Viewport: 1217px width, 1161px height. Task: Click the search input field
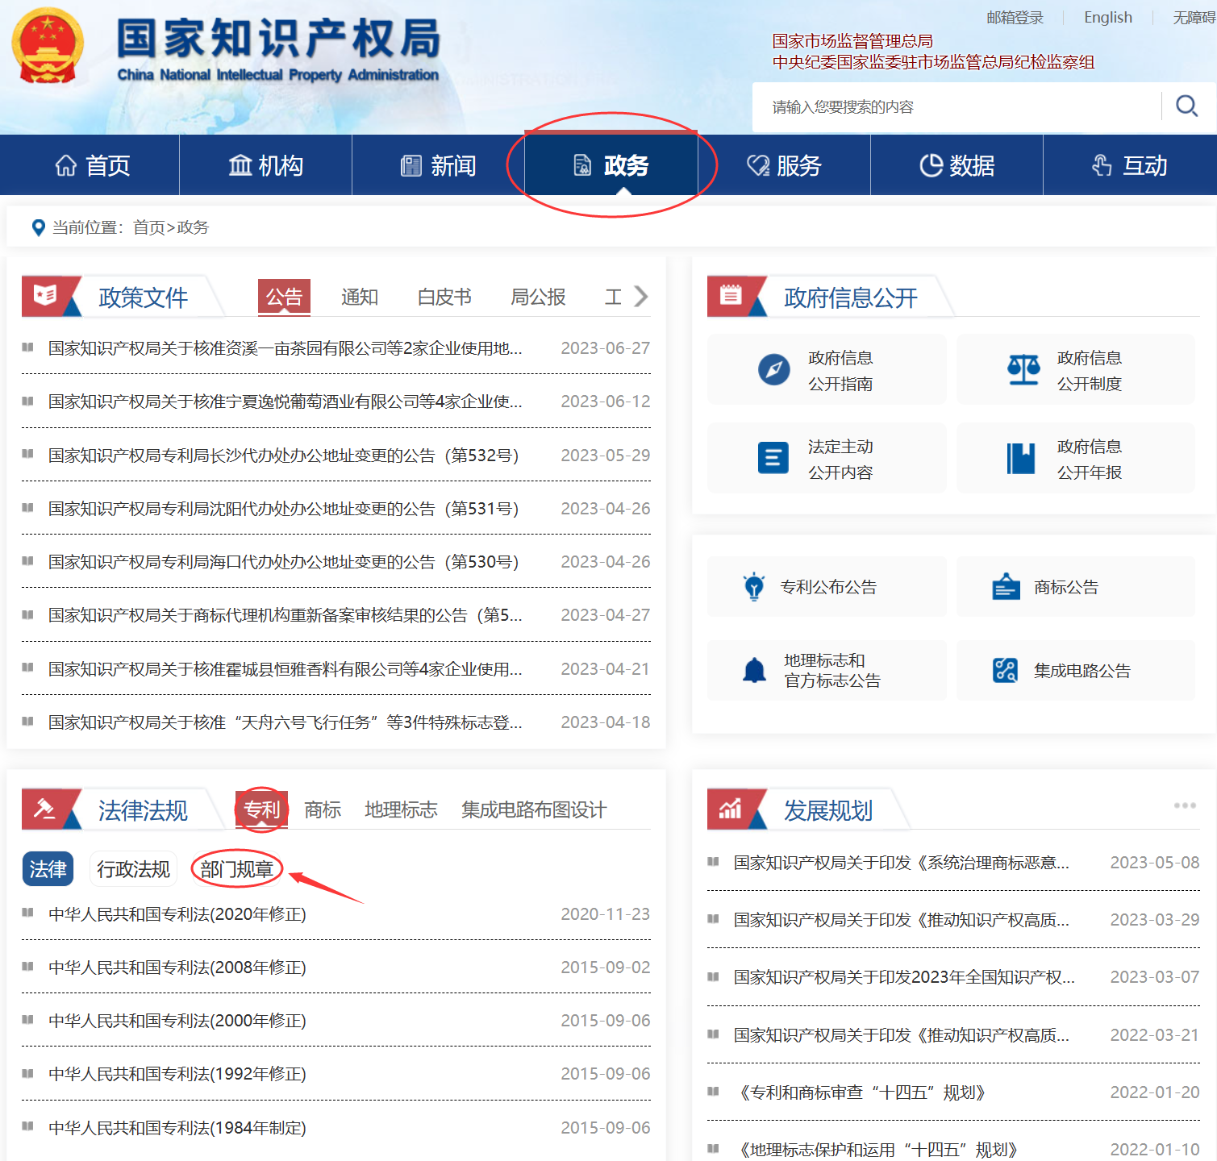tap(957, 106)
